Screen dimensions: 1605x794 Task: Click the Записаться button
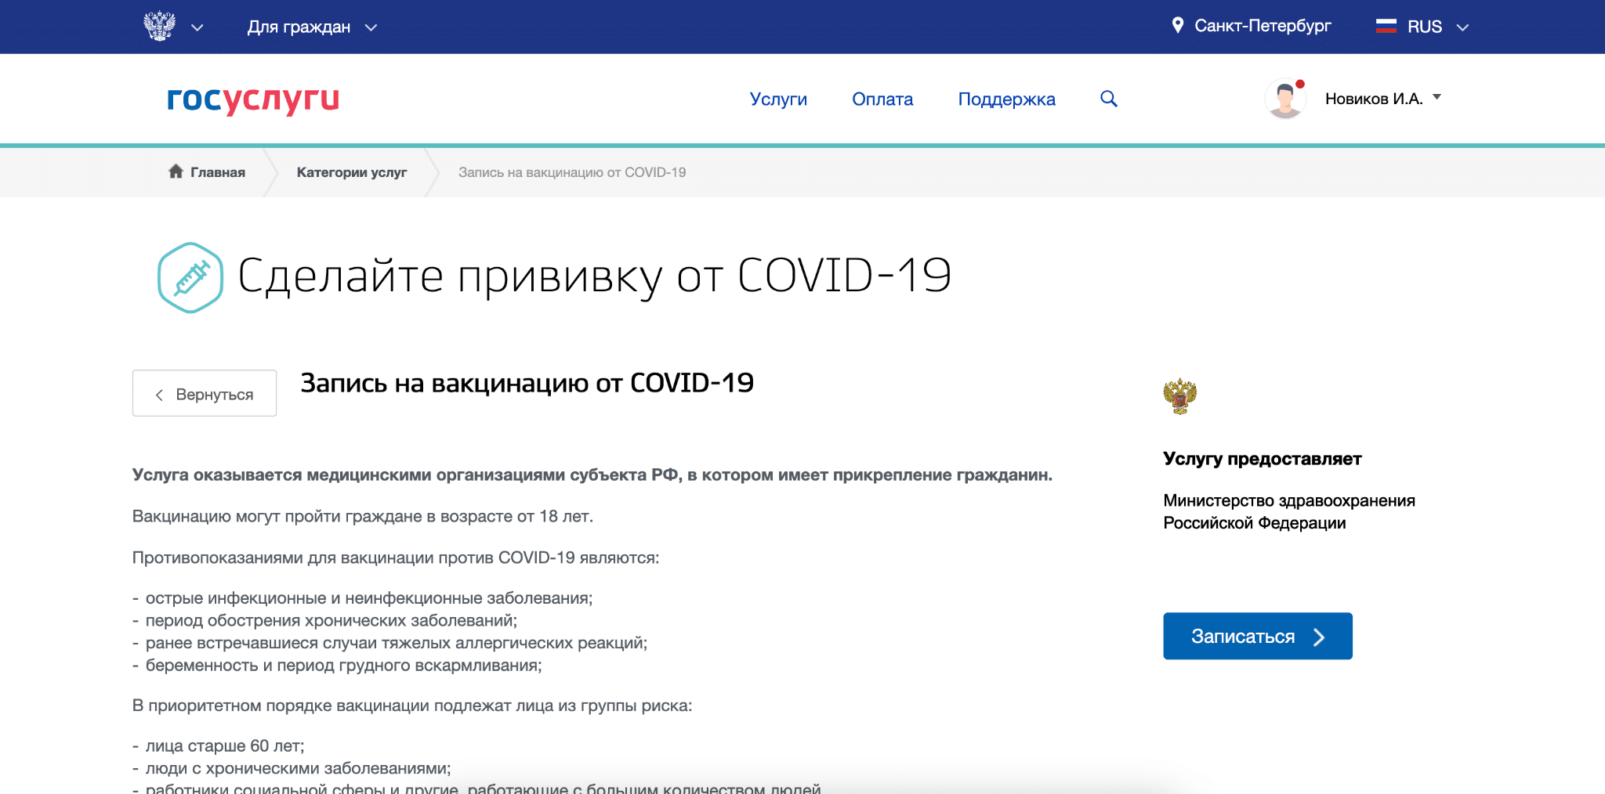pos(1258,636)
